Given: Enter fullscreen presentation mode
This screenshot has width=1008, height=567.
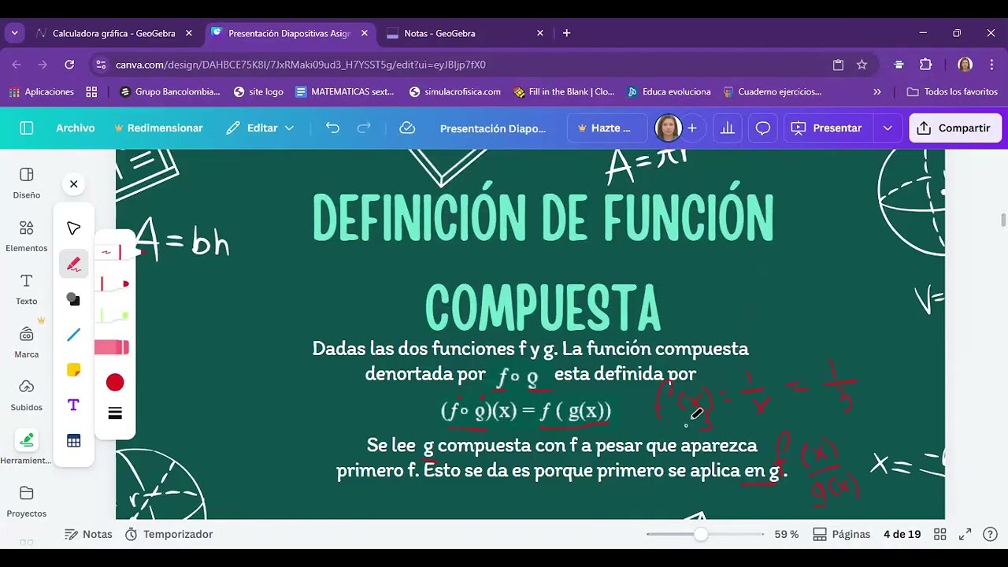Looking at the screenshot, I should click(965, 534).
